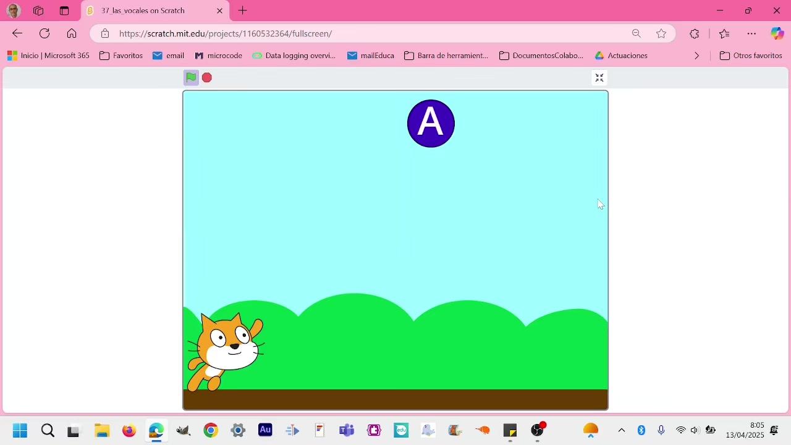This screenshot has height=445, width=791.
Task: Open Windows taskbar Search
Action: coord(48,430)
